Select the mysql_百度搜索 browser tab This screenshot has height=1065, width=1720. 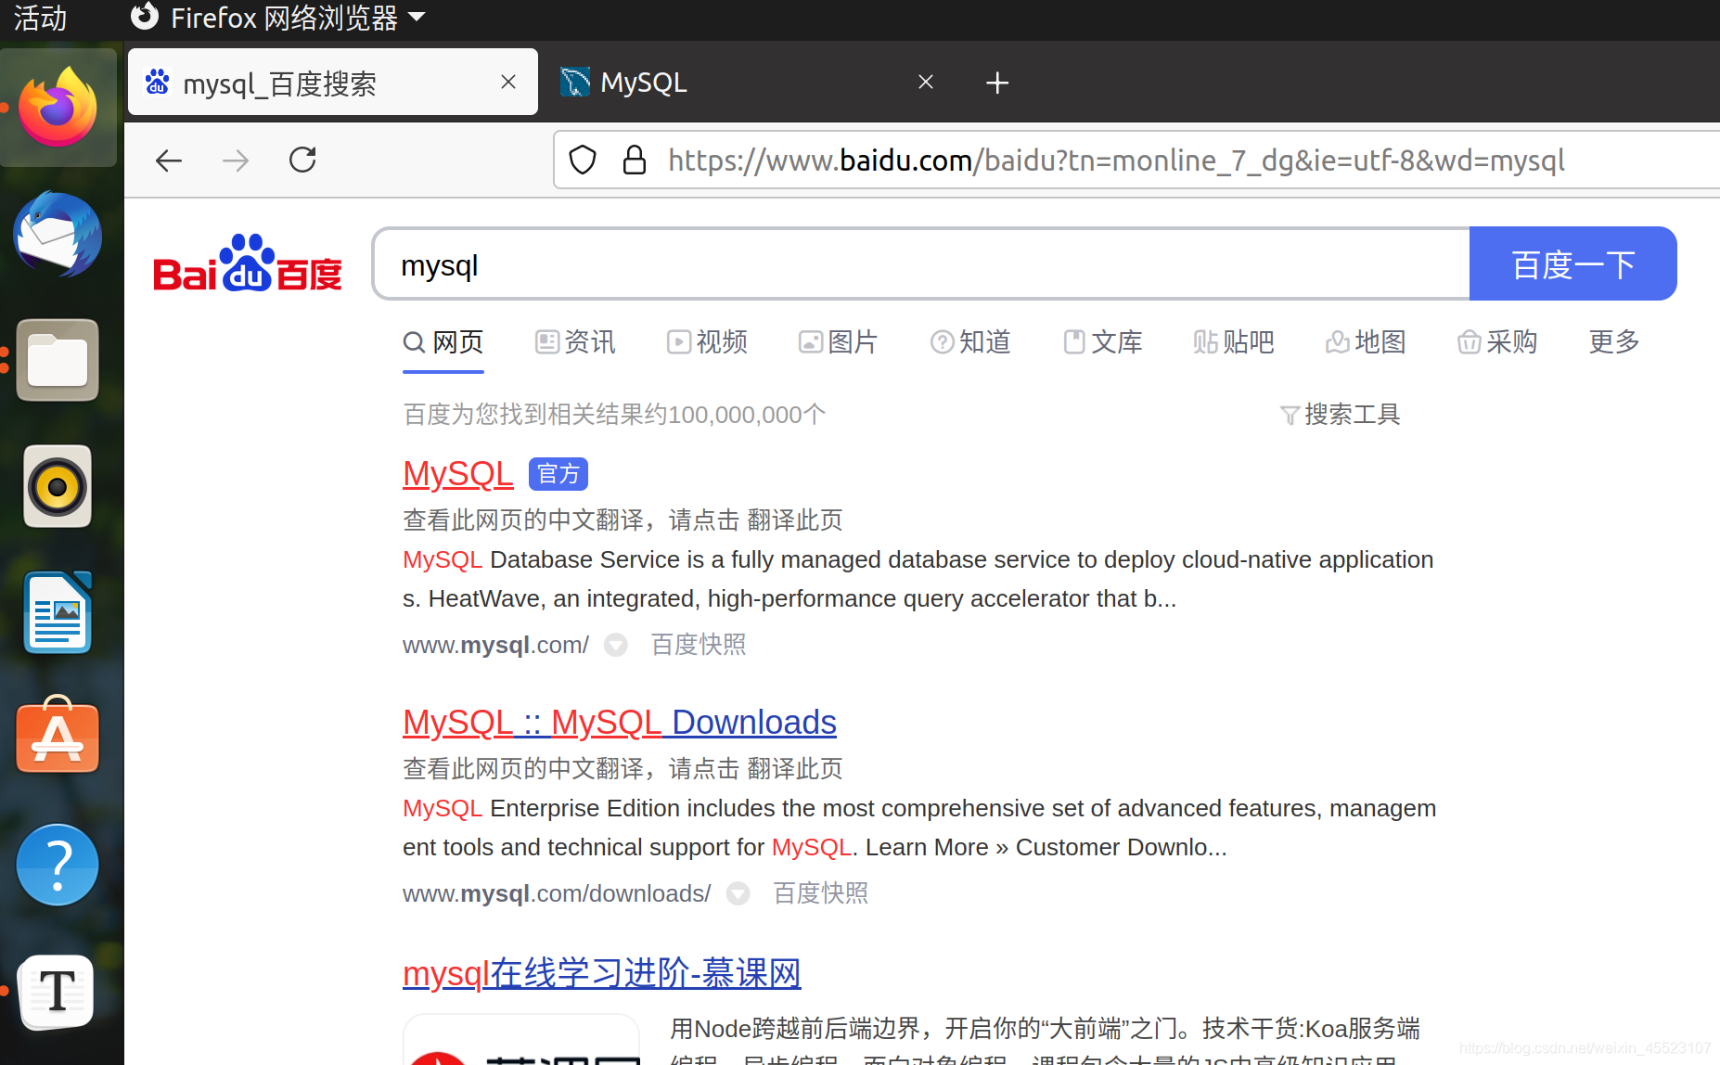tap(333, 82)
